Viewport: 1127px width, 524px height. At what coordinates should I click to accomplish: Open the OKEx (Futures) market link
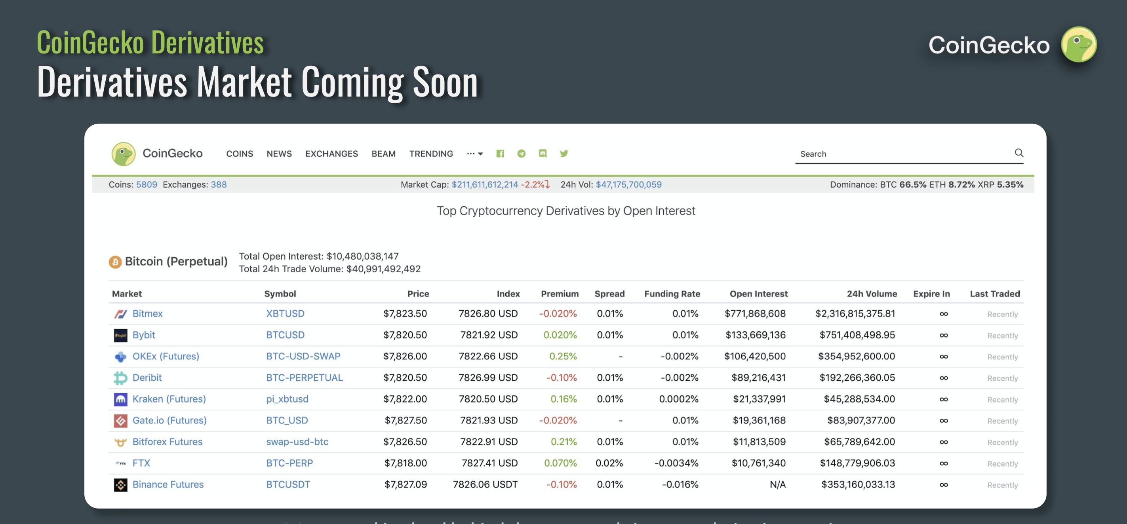coord(166,357)
